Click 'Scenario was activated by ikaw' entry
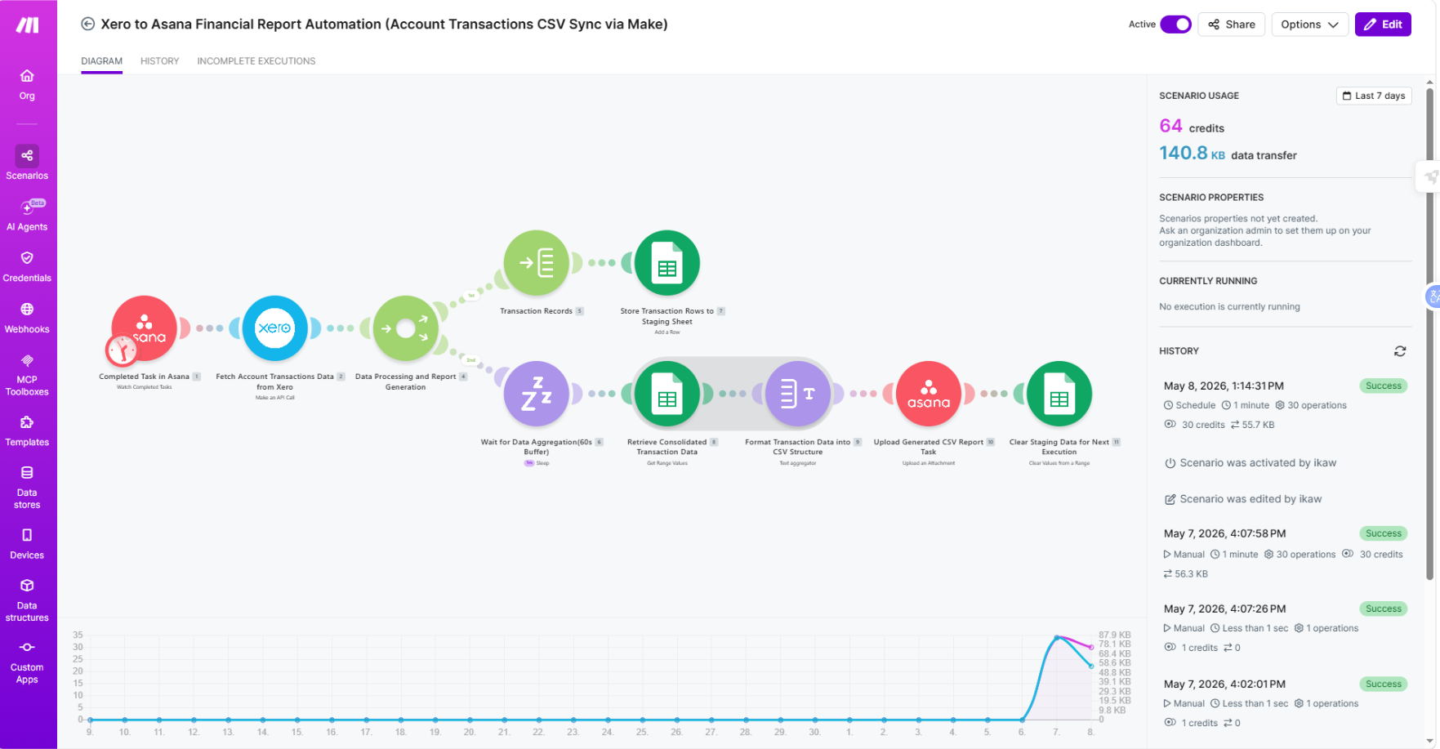 1251,463
